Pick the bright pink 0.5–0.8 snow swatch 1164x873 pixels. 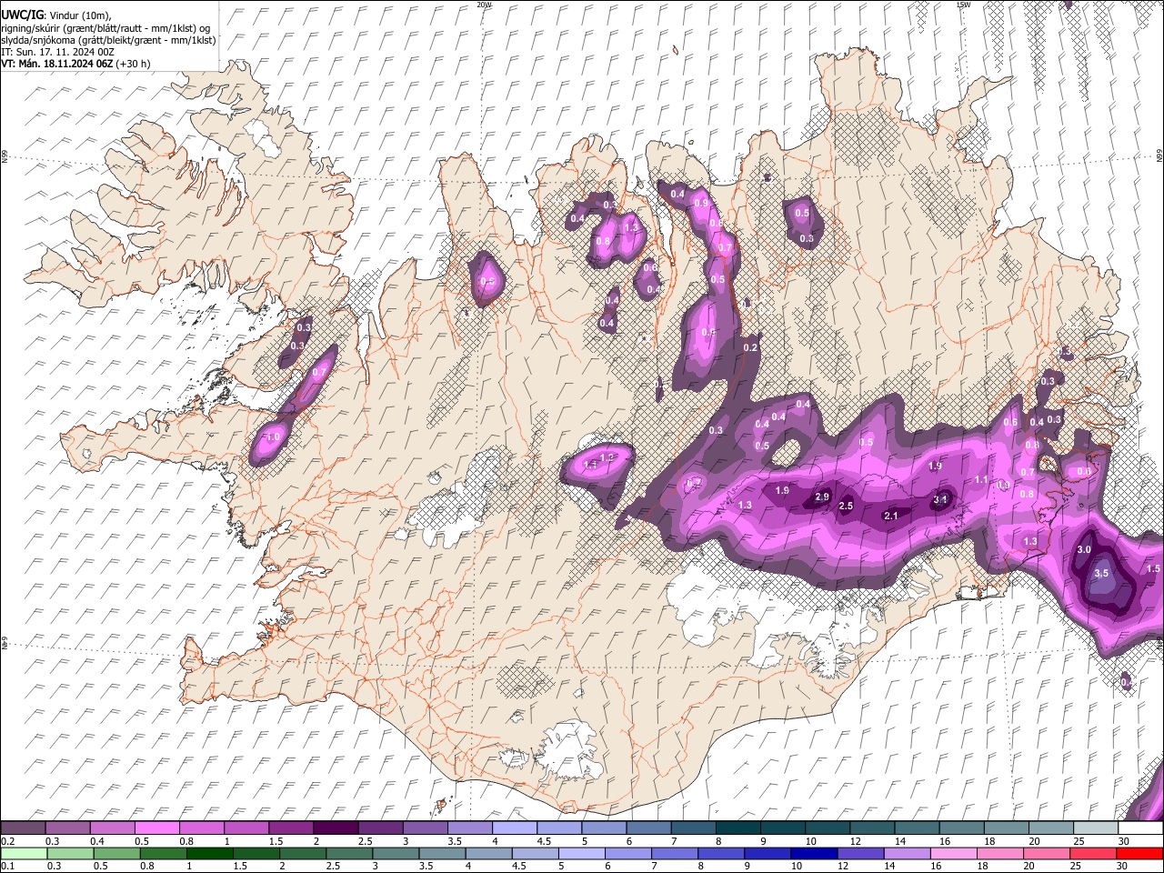[x=156, y=828]
